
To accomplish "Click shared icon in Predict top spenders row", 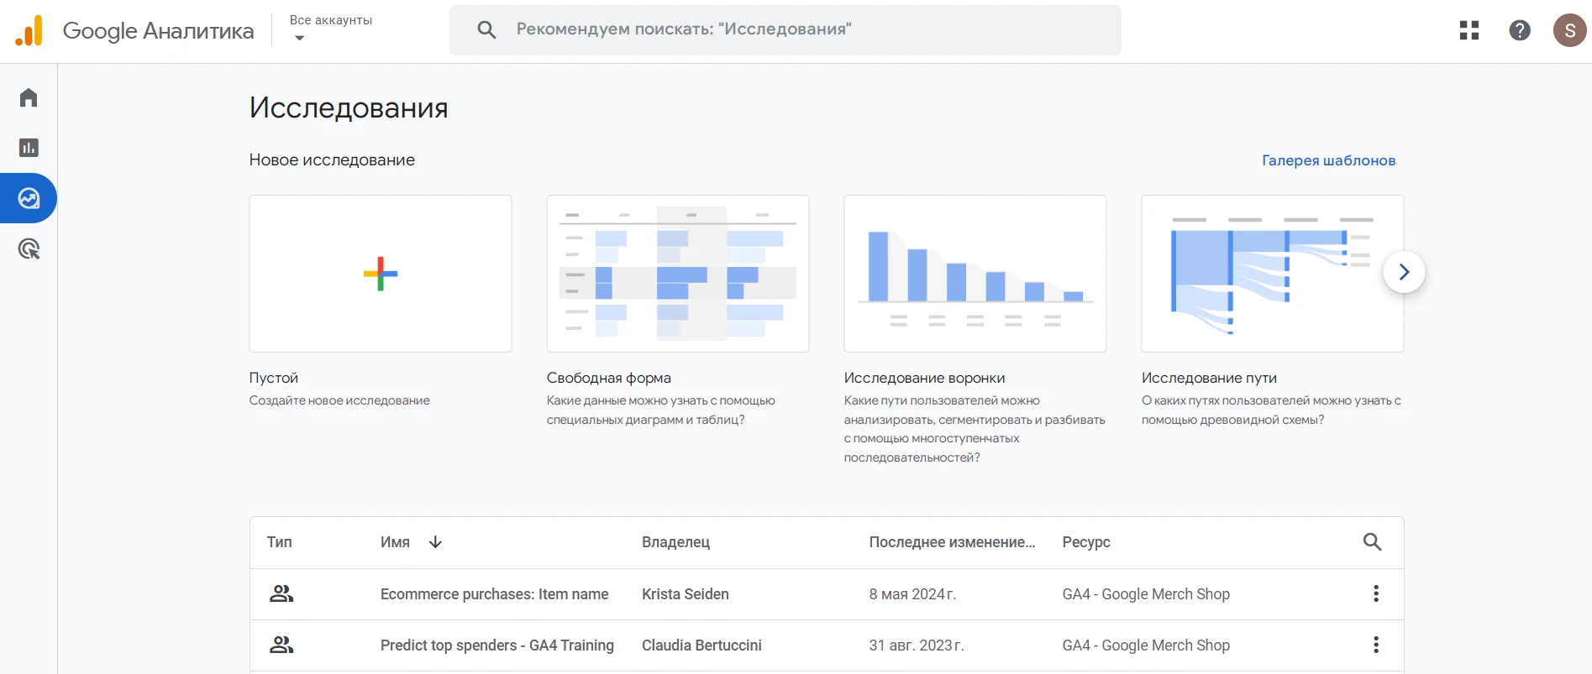I will click(x=281, y=645).
